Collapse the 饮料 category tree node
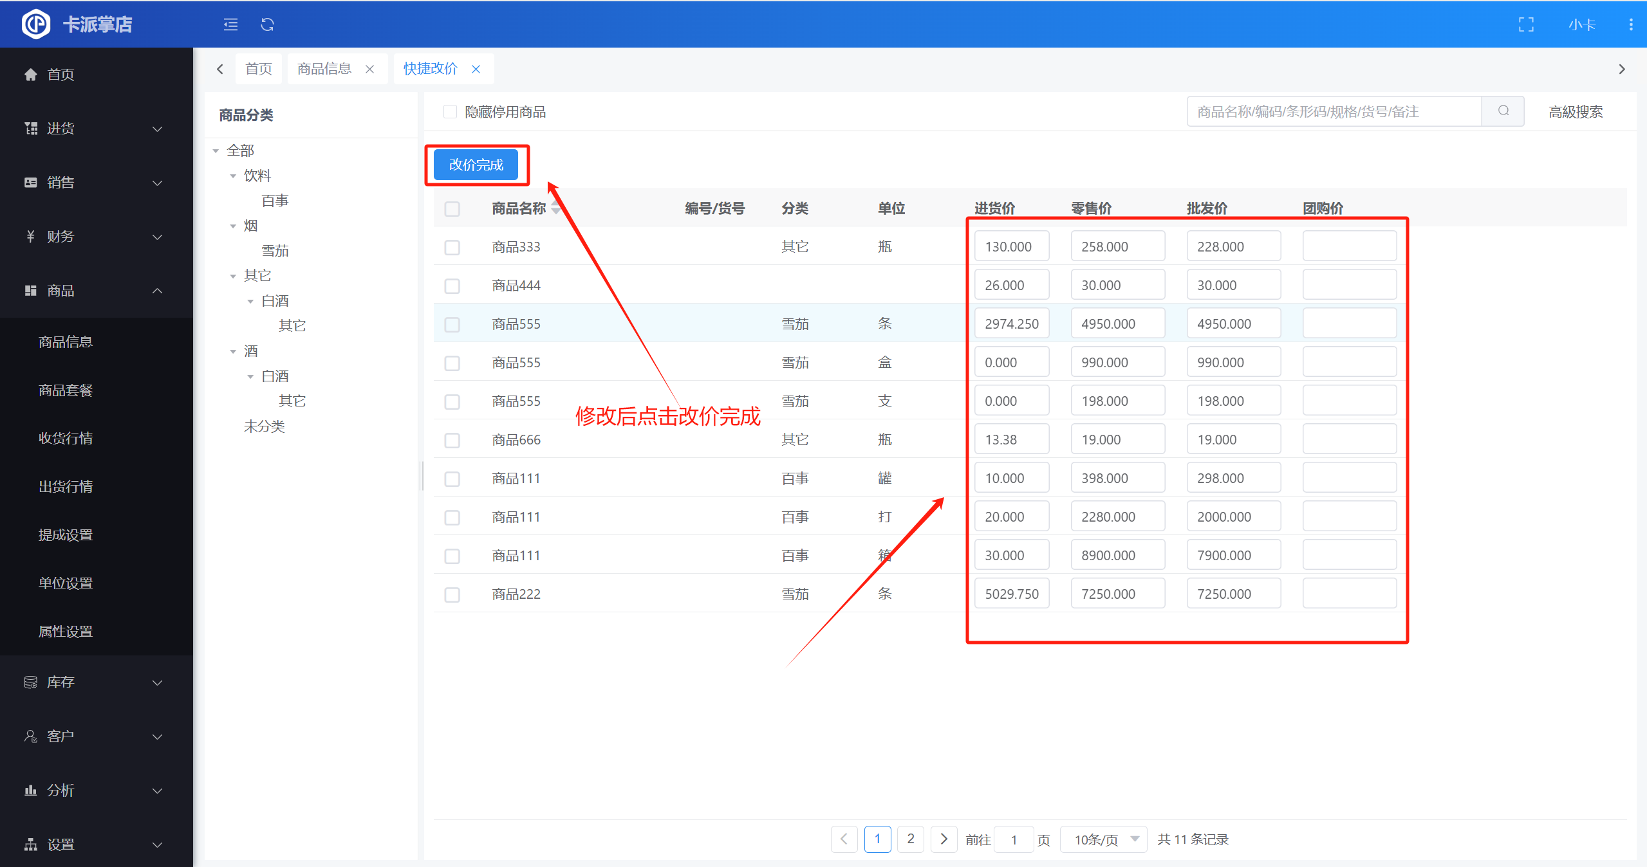The width and height of the screenshot is (1647, 867). [233, 176]
